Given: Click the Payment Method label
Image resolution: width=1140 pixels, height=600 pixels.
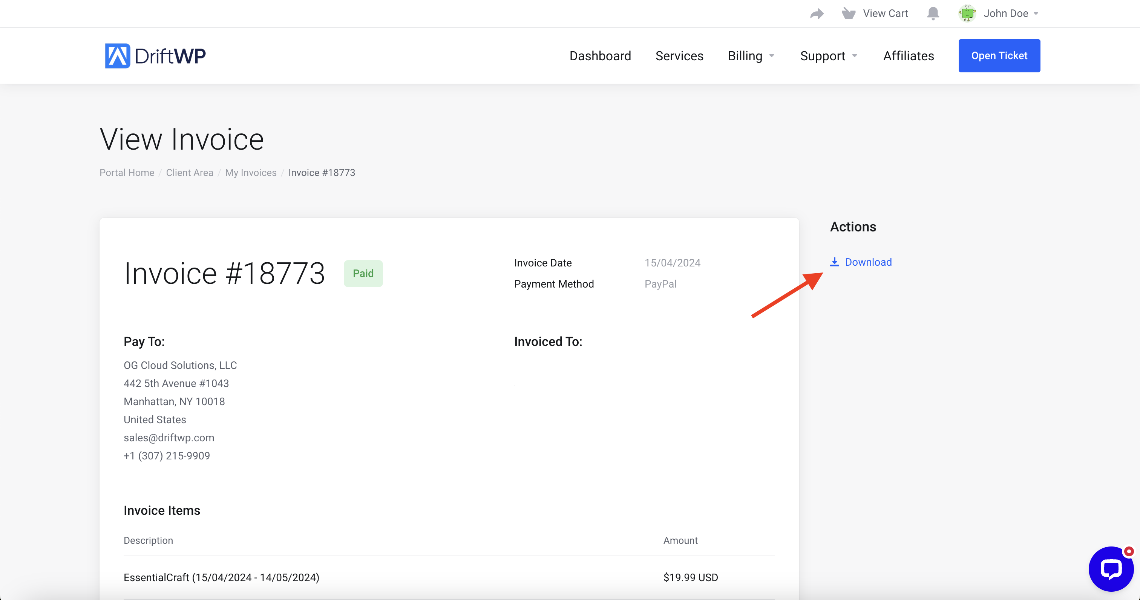Looking at the screenshot, I should coord(554,284).
